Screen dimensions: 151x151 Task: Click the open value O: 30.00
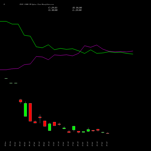pyautogui.click(x=53, y=10)
